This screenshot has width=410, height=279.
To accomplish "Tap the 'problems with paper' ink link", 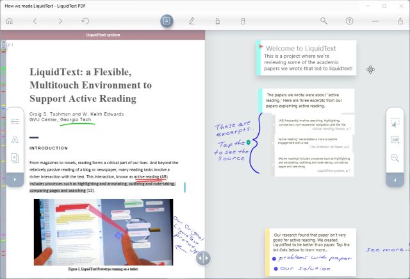I will [x=312, y=258].
